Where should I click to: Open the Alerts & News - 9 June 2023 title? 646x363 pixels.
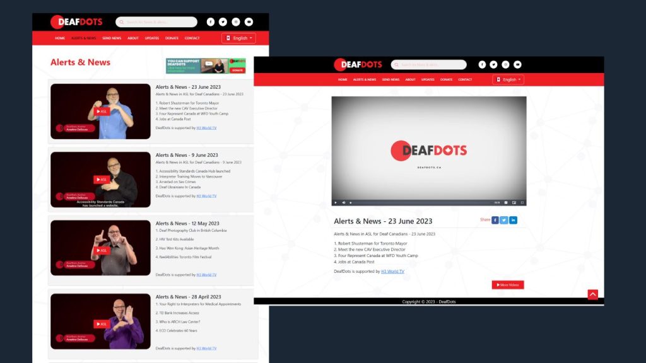187,155
